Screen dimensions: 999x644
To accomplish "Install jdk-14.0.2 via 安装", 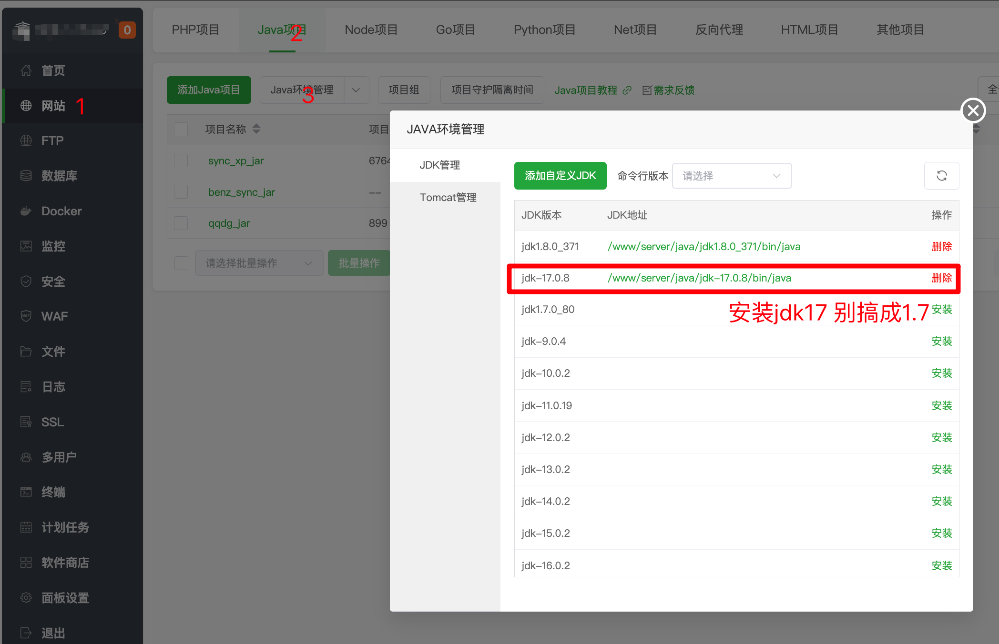I will click(941, 502).
